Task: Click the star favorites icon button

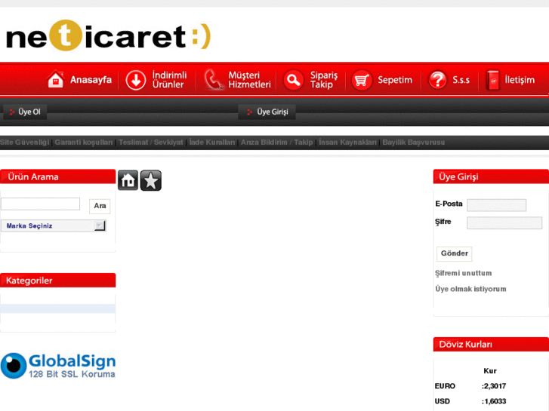Action: 151,180
